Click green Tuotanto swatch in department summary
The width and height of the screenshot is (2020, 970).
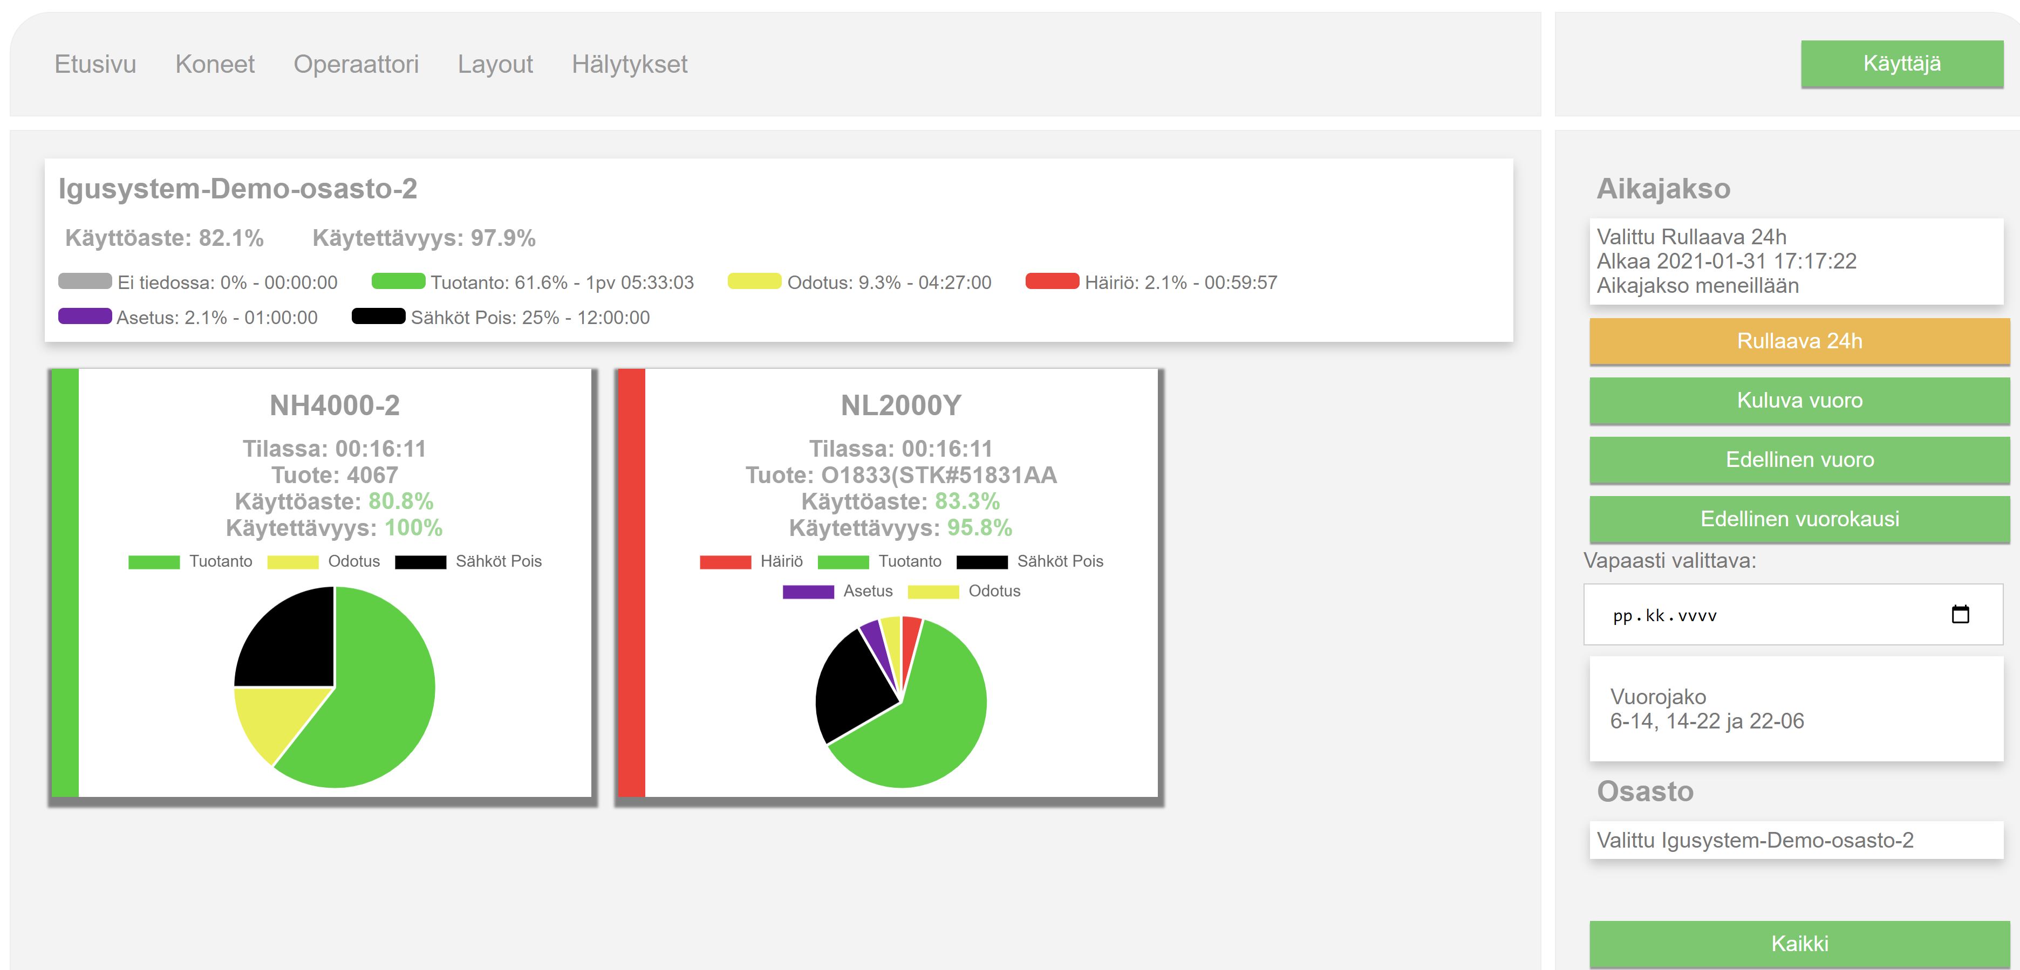click(x=398, y=281)
